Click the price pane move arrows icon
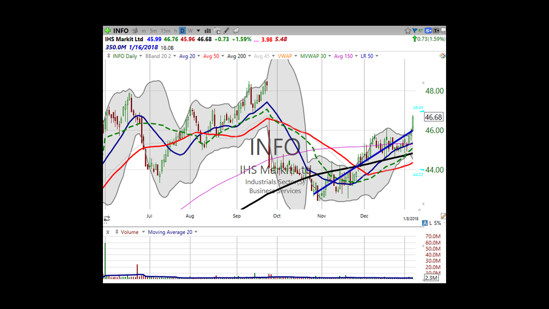Screen dimensions: 549x309 (x=109, y=56)
